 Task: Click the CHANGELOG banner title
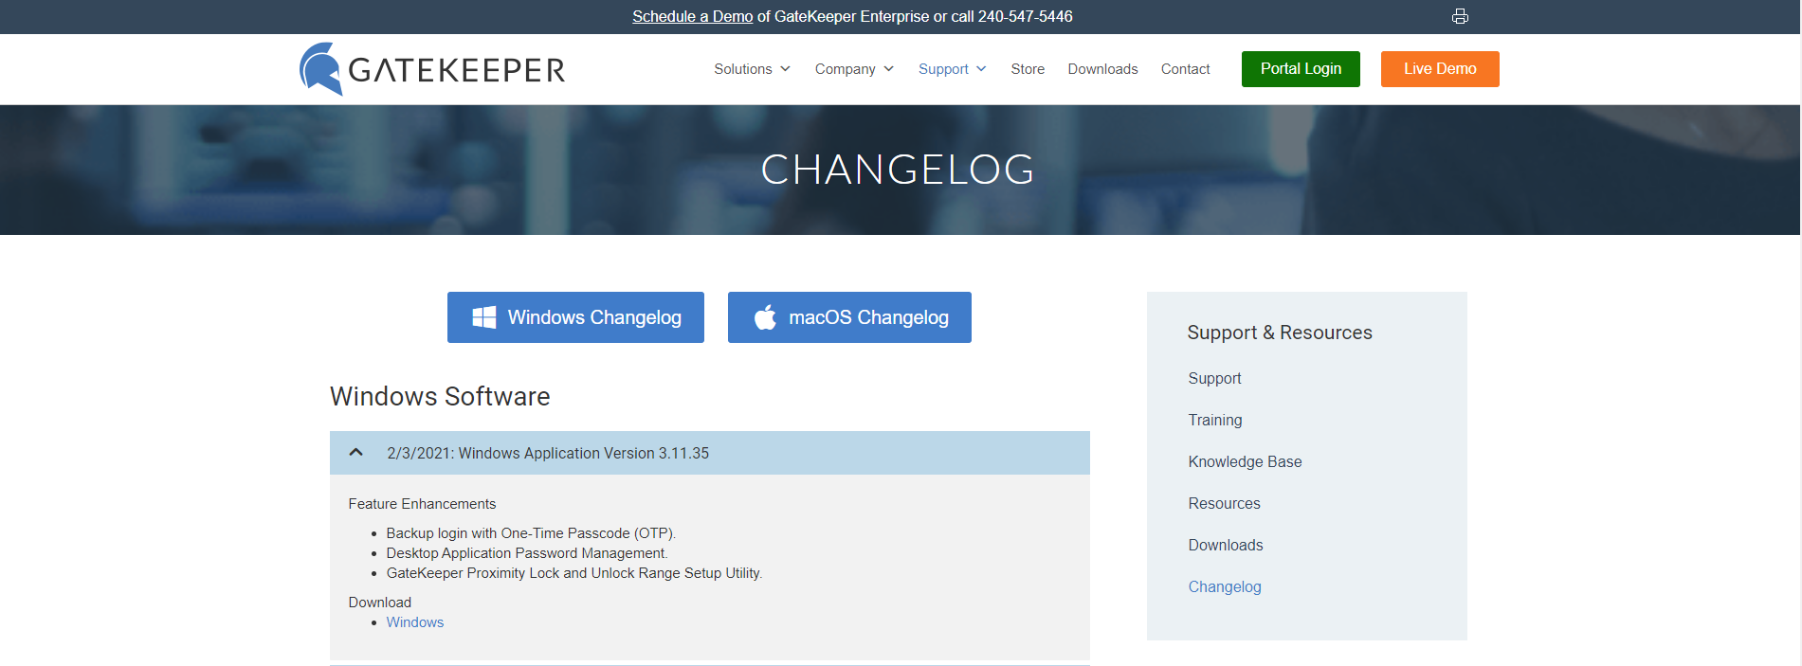898,170
